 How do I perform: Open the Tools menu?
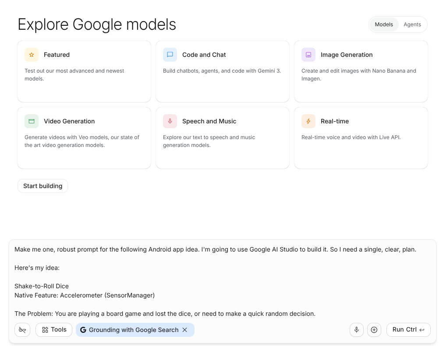pos(54,330)
